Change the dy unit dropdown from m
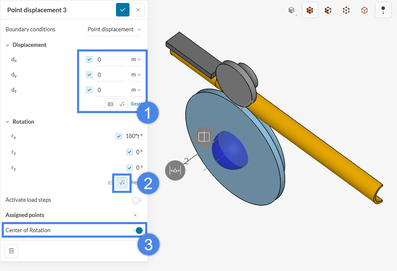 pos(136,75)
